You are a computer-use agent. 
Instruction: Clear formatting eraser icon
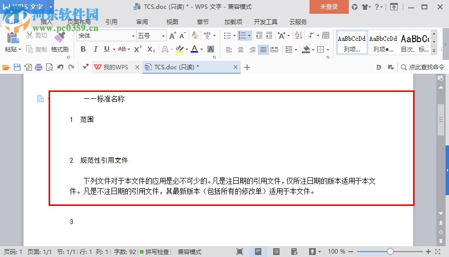click(195, 35)
